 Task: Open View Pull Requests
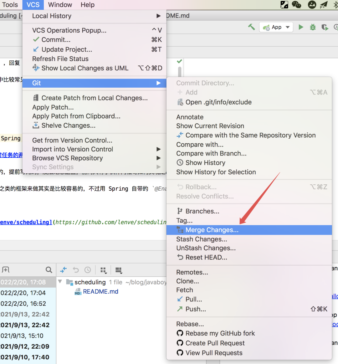pyautogui.click(x=249, y=353)
